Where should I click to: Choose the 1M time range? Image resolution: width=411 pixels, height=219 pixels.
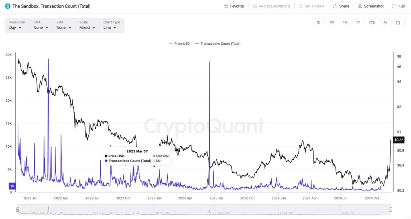pos(345,22)
